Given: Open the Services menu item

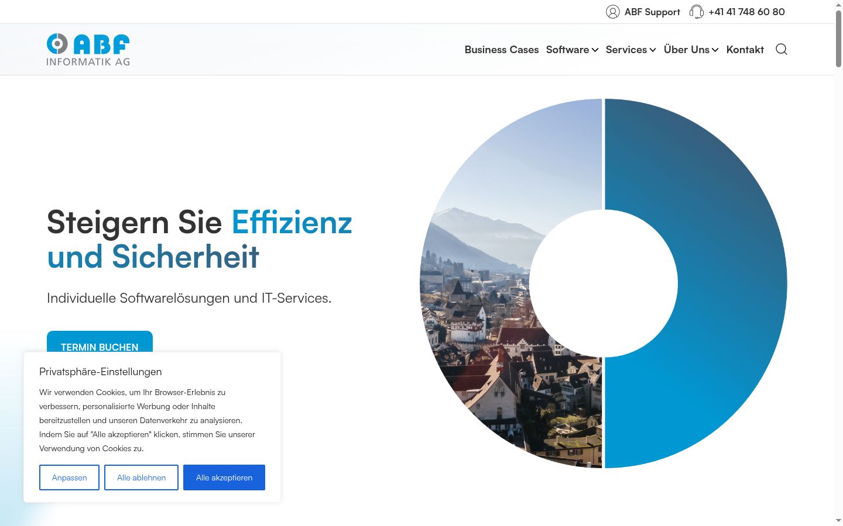Looking at the screenshot, I should (626, 50).
